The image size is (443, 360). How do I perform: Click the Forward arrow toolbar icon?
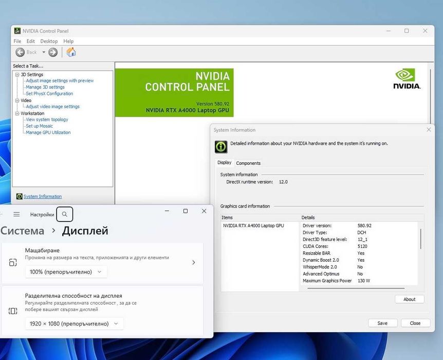coord(53,52)
